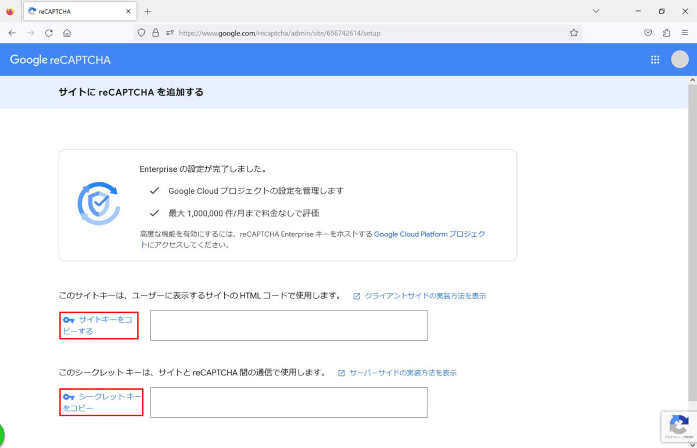Open the Google apps grid launcher
The height and width of the screenshot is (448, 697).
[655, 60]
